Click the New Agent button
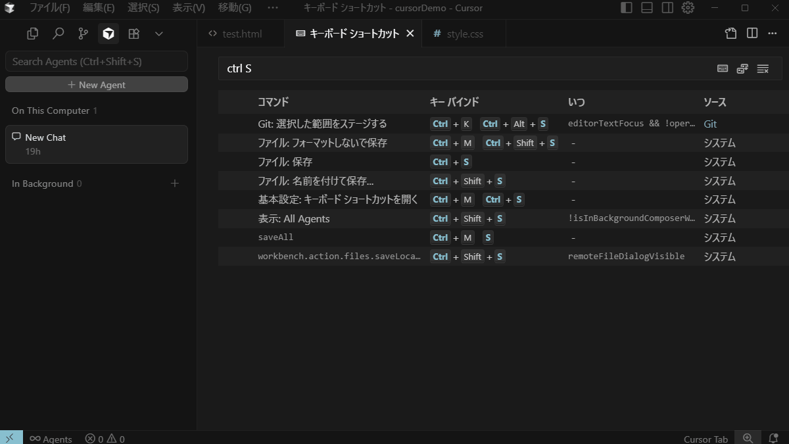 [x=97, y=85]
